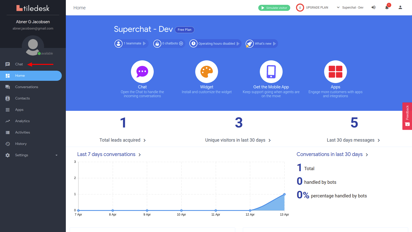This screenshot has width=412, height=232.
Task: Click the 10 Apr data point on chart
Action: [x=181, y=210]
